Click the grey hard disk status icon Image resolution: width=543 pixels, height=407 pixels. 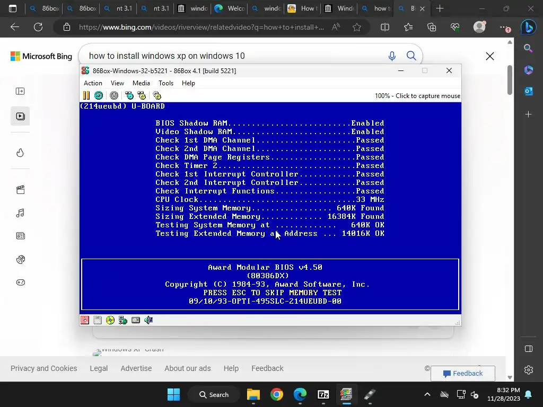[136, 320]
